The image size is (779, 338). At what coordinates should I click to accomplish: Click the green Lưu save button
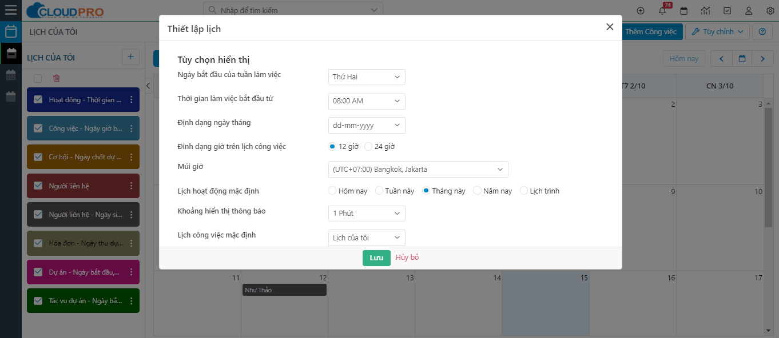(x=376, y=257)
